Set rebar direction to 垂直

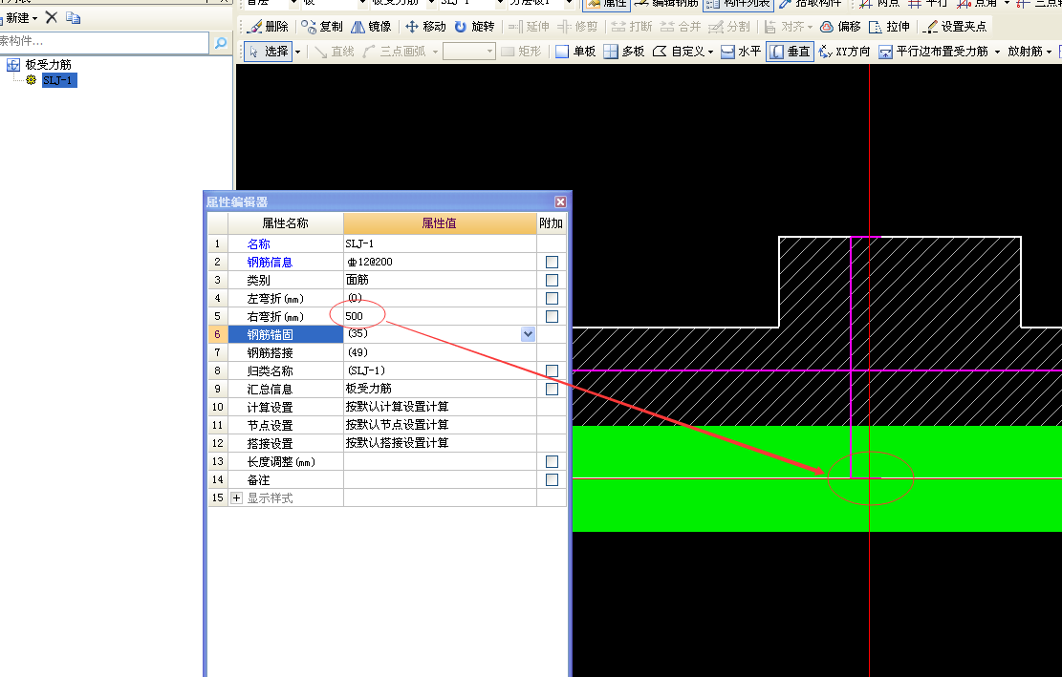click(790, 52)
